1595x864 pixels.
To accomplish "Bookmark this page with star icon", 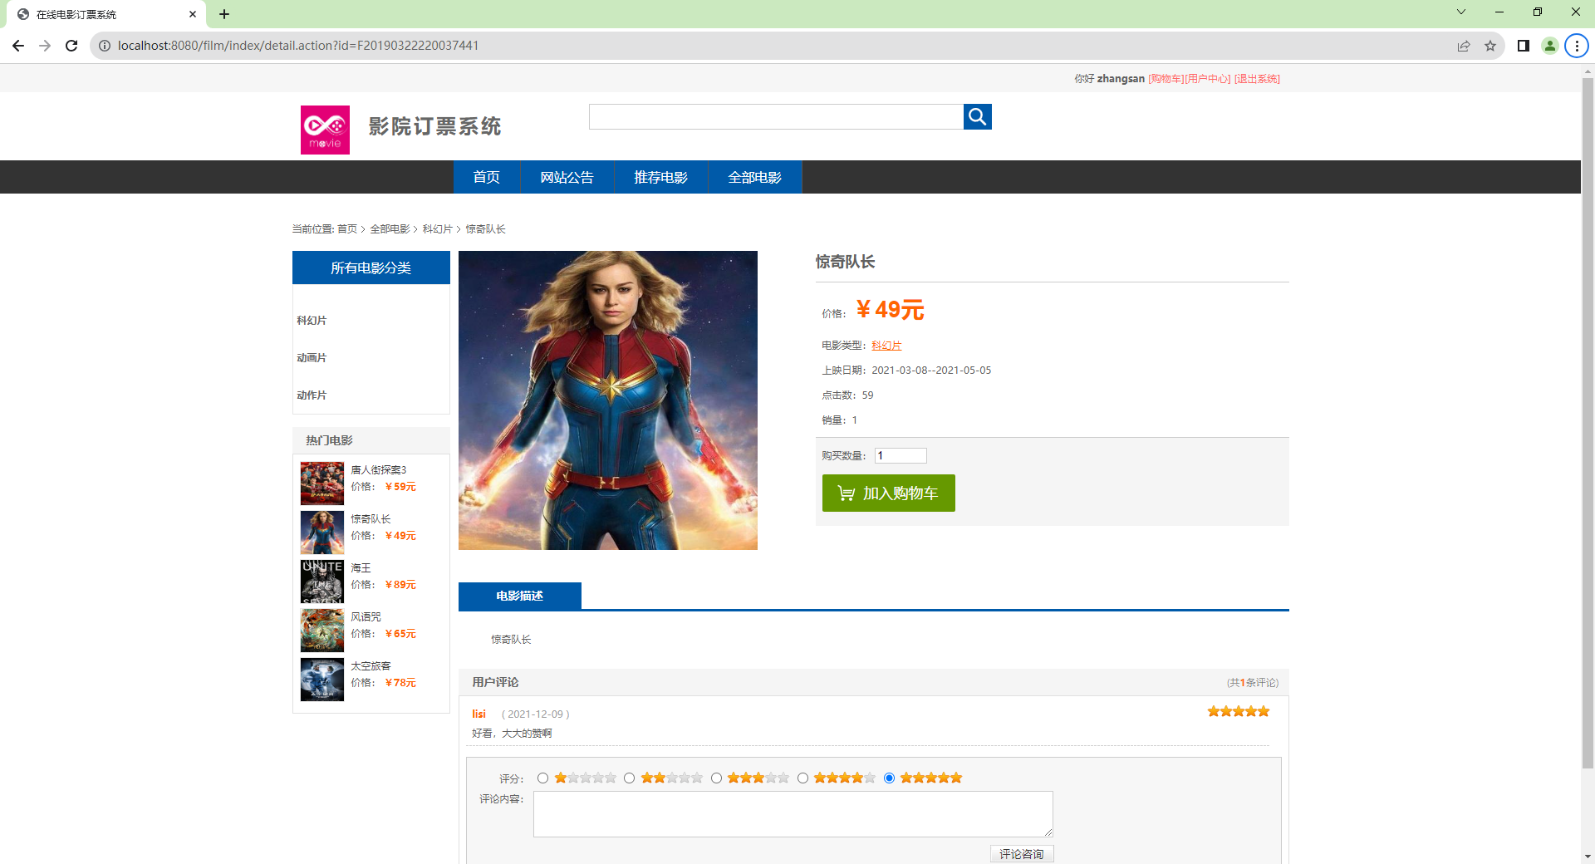I will [x=1490, y=46].
